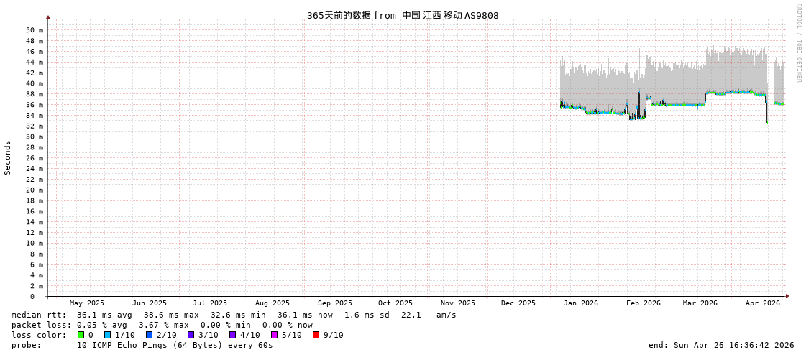Click the 50 m y-axis label
The image size is (806, 355).
35,30
